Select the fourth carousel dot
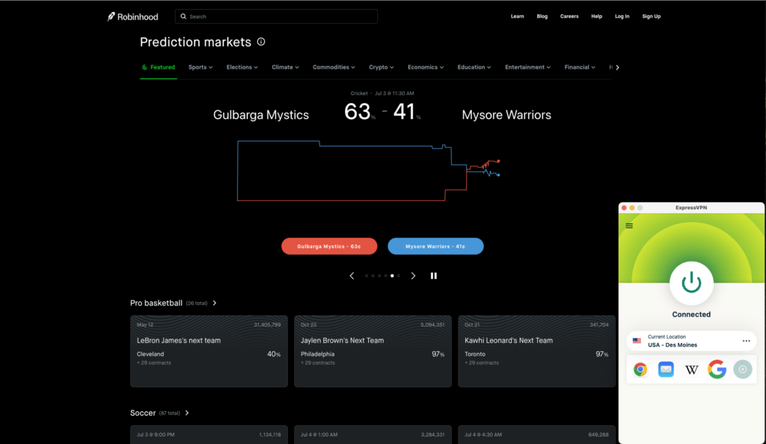This screenshot has height=444, width=766. 385,276
